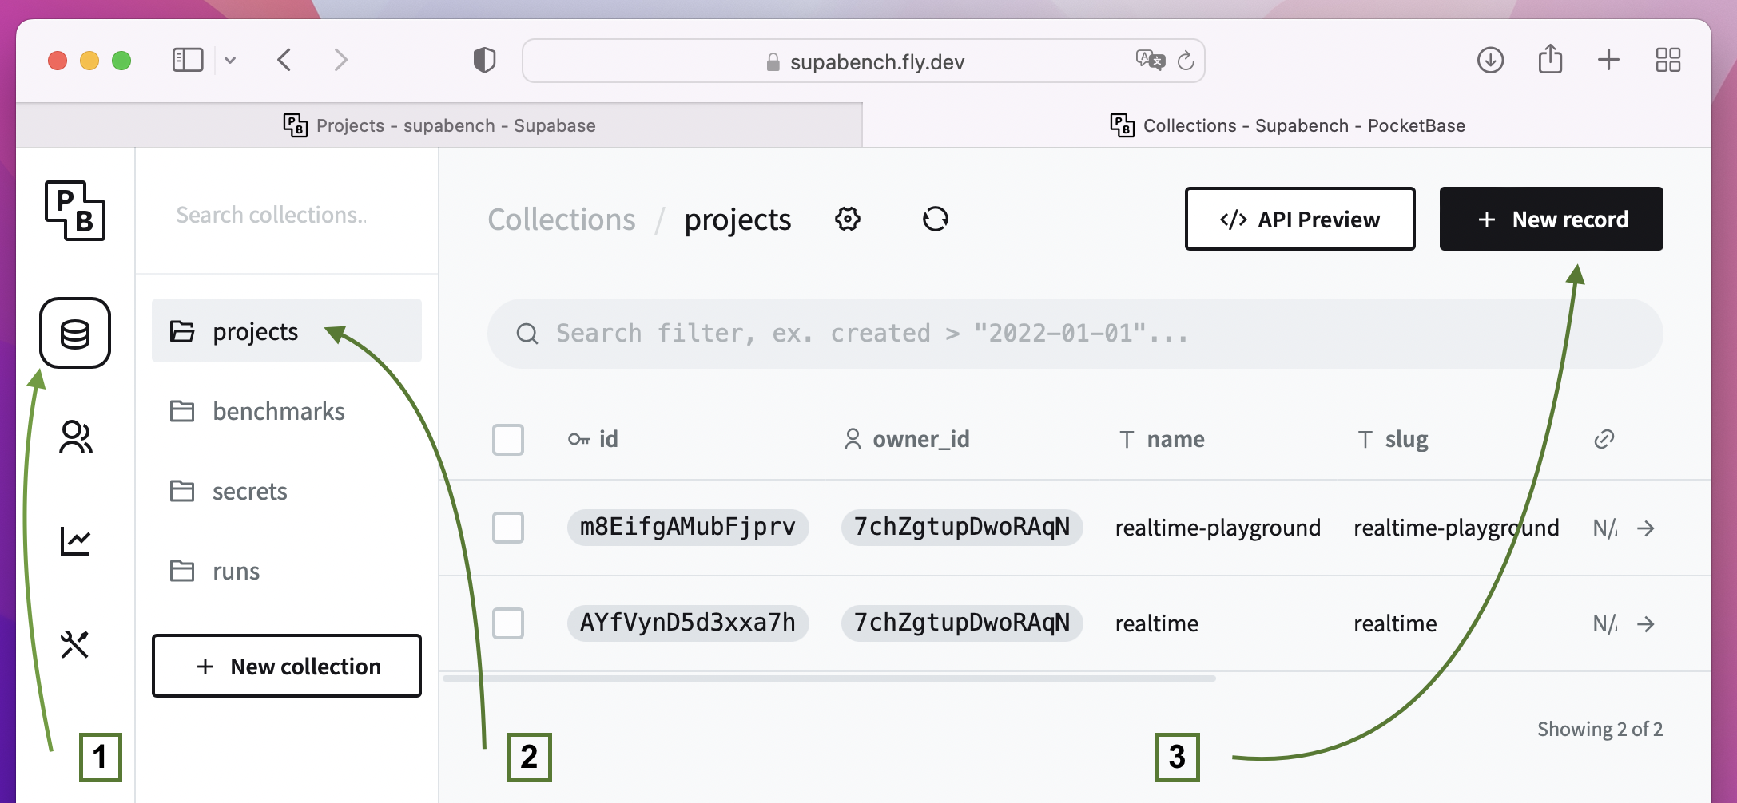Toggle the select-all records checkbox
Screen dimensions: 1737x803
pyautogui.click(x=508, y=439)
